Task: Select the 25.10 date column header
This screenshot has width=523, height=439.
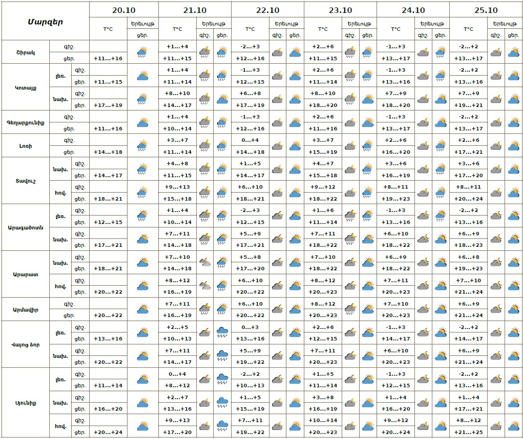Action: click(486, 10)
